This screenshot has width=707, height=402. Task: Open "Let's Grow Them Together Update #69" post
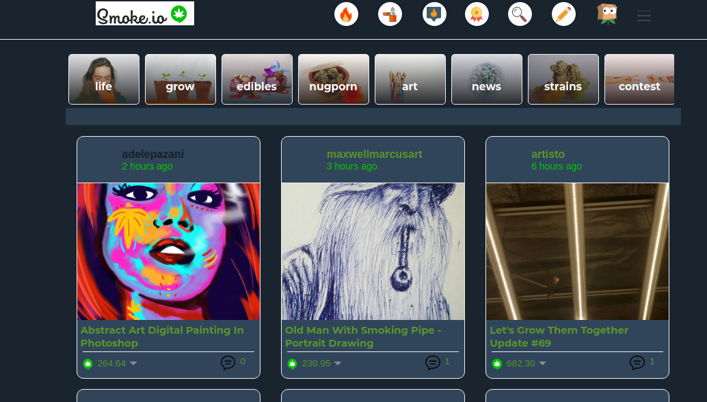559,336
